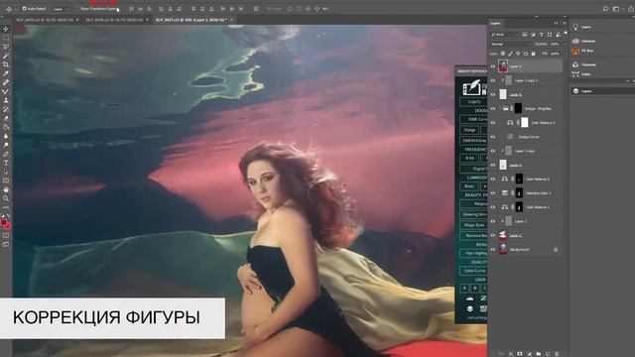Select the Rectangular Marquee tool

click(6, 38)
